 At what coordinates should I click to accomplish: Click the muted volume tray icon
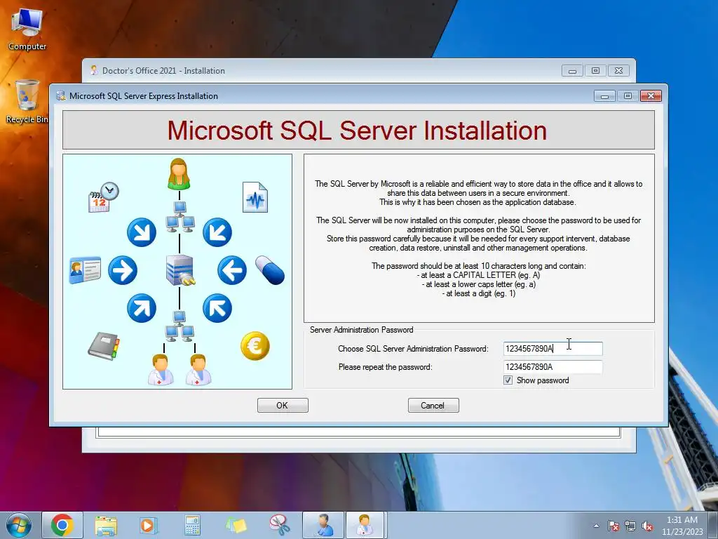click(x=647, y=526)
